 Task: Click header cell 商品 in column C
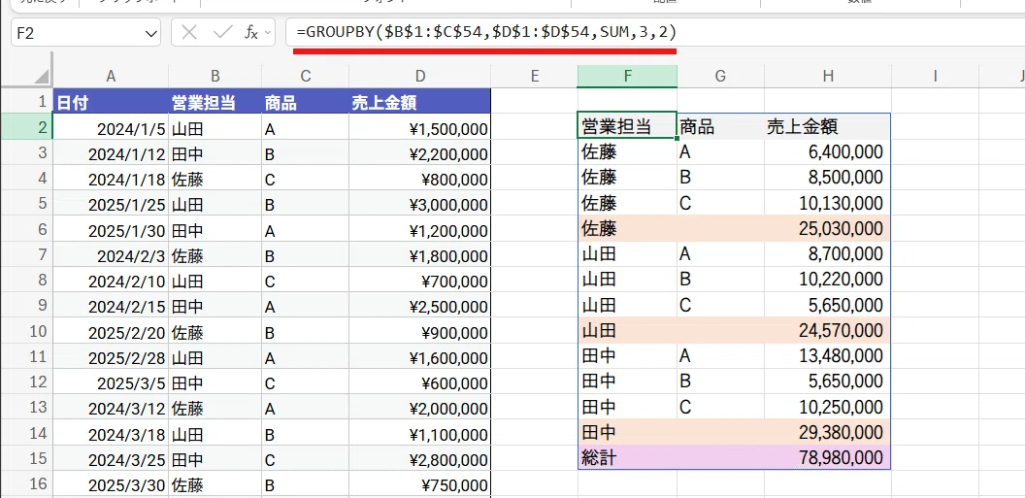[306, 102]
